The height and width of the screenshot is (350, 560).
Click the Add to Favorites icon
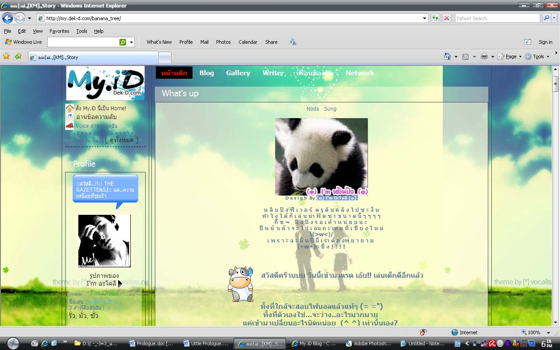[18, 56]
